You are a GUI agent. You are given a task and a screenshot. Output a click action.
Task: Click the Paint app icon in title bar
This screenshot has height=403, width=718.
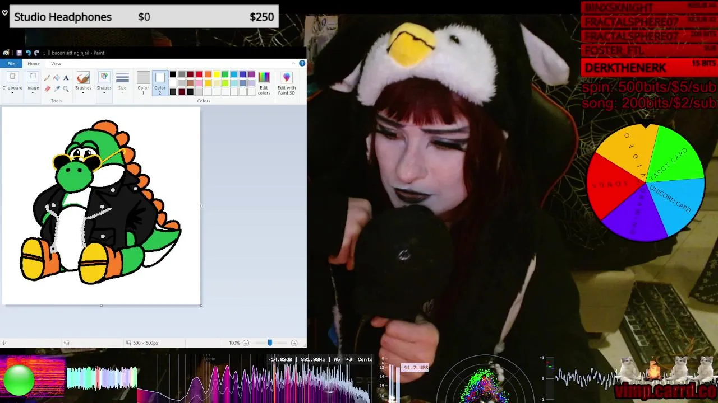tap(6, 53)
